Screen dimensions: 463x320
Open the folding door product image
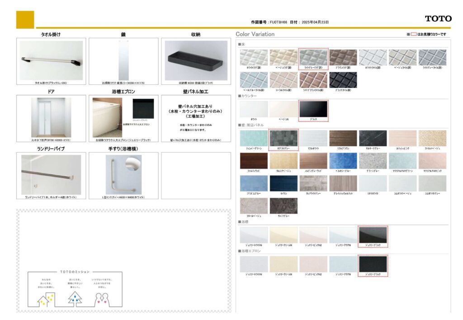[x=51, y=117]
